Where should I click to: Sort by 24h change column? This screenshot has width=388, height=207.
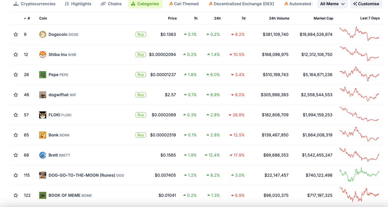click(x=217, y=18)
